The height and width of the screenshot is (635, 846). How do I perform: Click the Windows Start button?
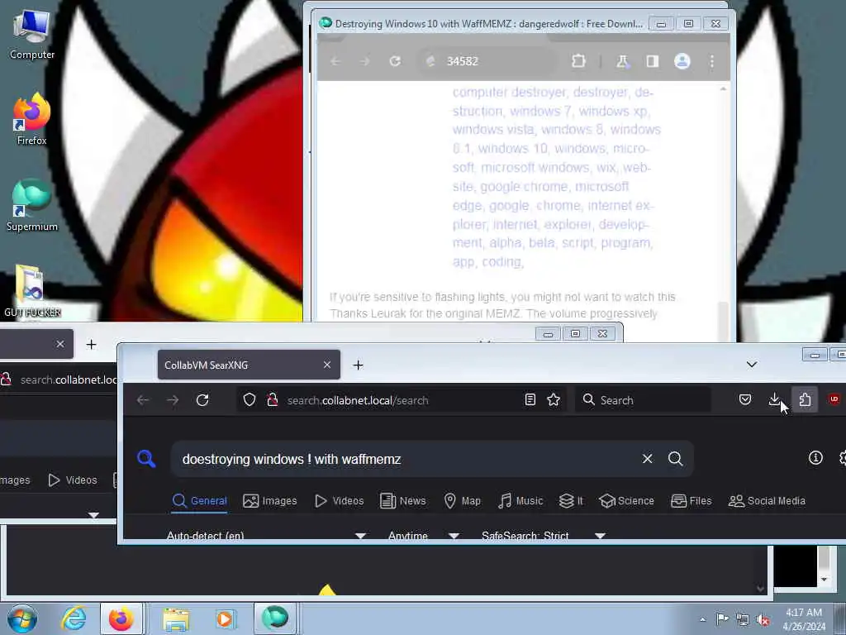pos(22,618)
